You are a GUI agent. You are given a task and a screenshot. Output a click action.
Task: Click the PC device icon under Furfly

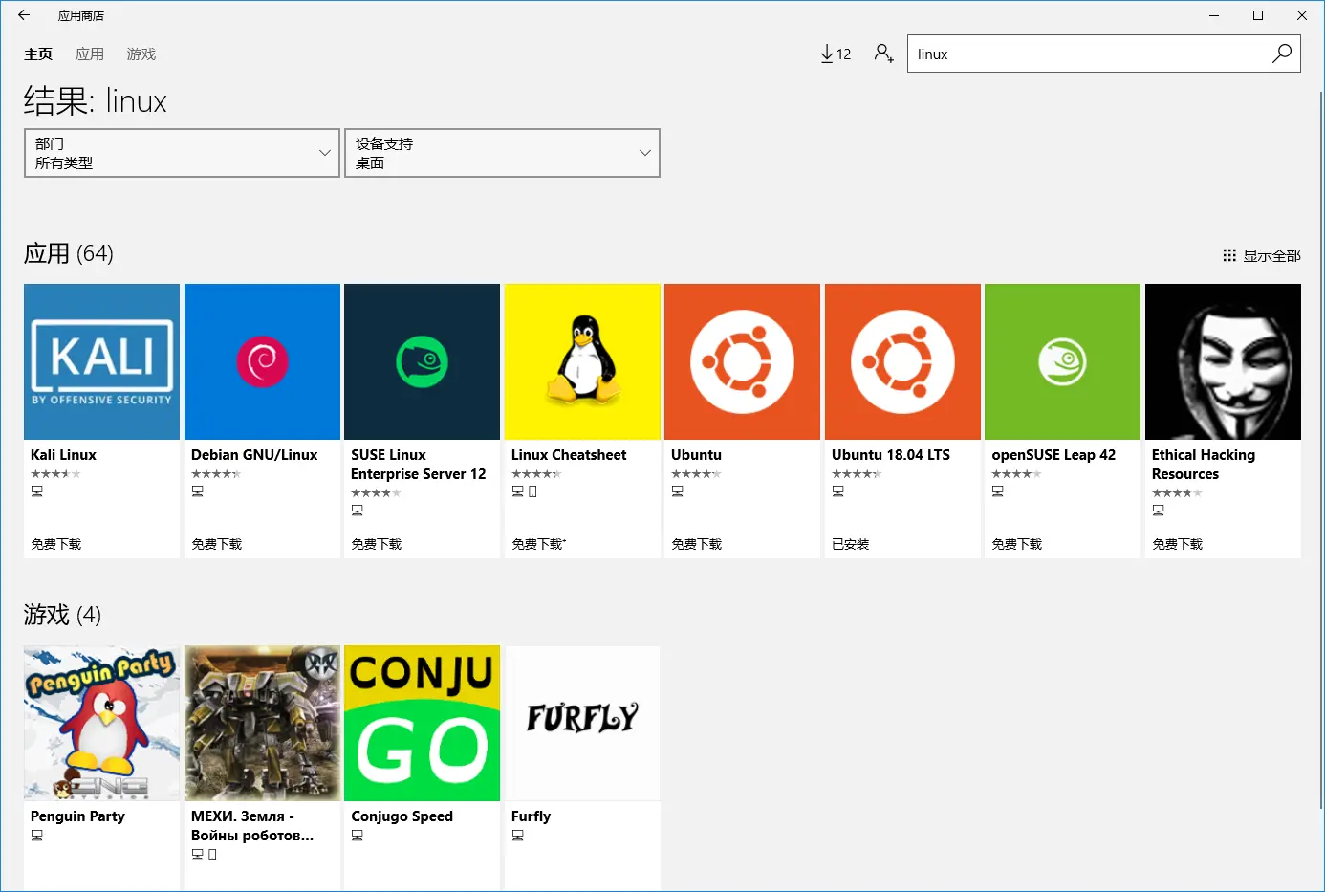click(x=517, y=836)
